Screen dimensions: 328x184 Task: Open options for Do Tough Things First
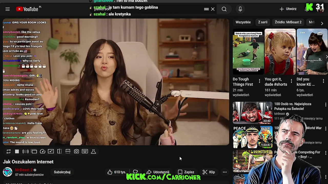coord(259,81)
